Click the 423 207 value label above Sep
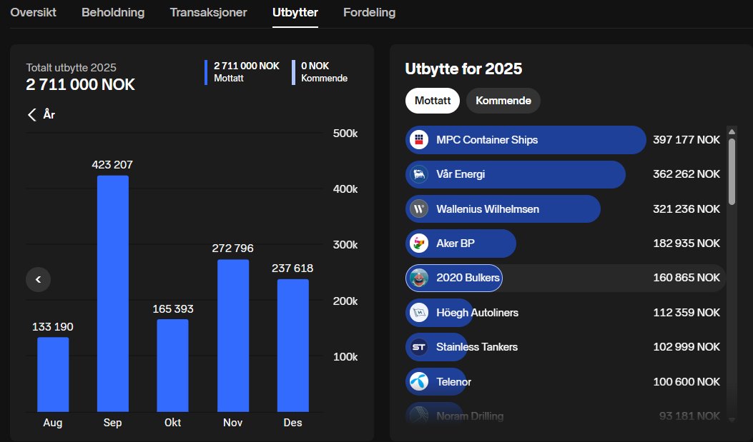 (112, 165)
